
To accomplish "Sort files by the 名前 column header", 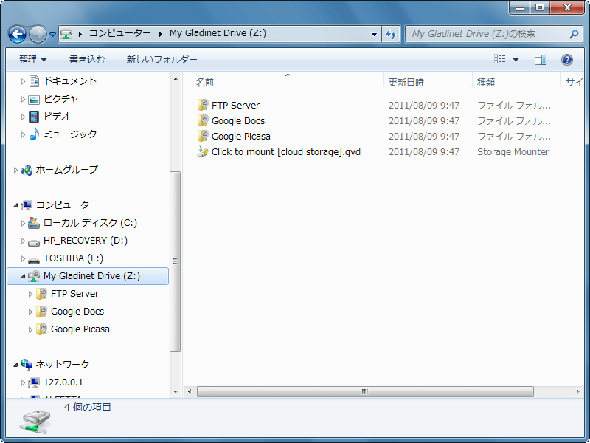I will [x=205, y=83].
